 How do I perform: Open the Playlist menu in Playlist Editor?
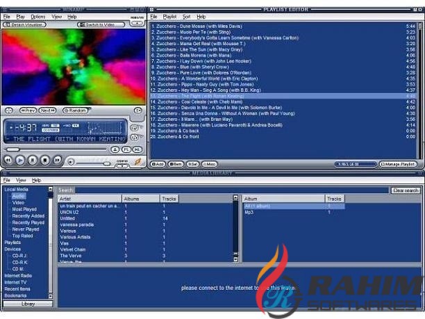169,17
